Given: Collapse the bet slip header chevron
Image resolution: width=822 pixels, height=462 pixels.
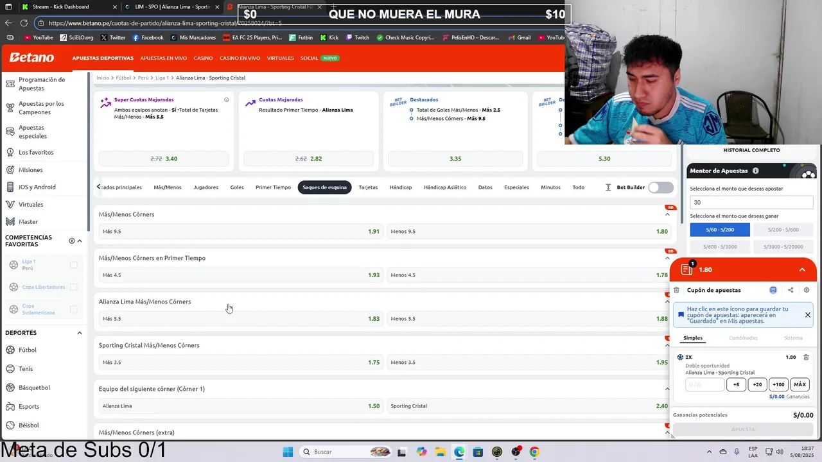Looking at the screenshot, I should (802, 269).
